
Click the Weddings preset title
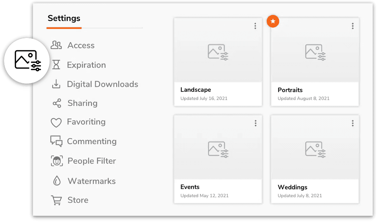pos(292,187)
